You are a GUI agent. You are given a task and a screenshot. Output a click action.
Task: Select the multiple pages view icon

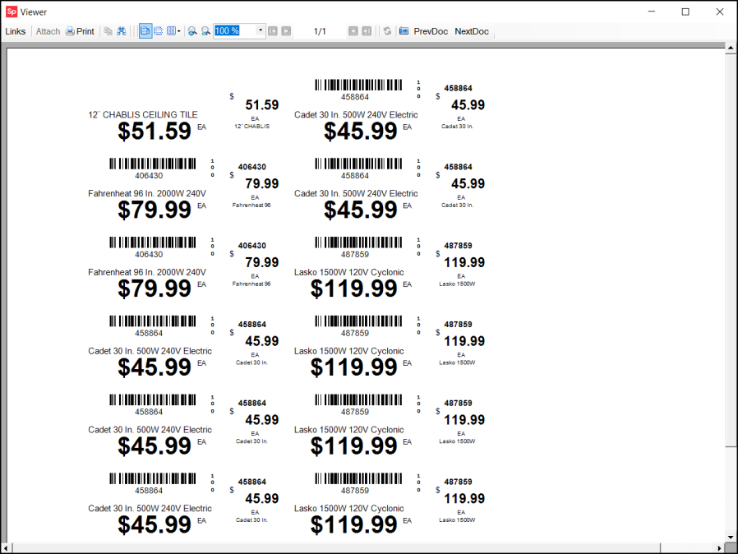click(171, 31)
